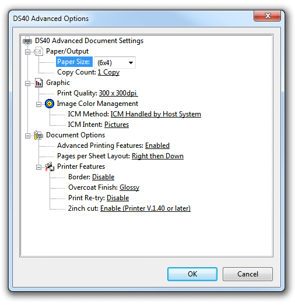This screenshot has width=295, height=305.
Task: Click the Overcoat Finish Glossy value
Action: point(129,187)
